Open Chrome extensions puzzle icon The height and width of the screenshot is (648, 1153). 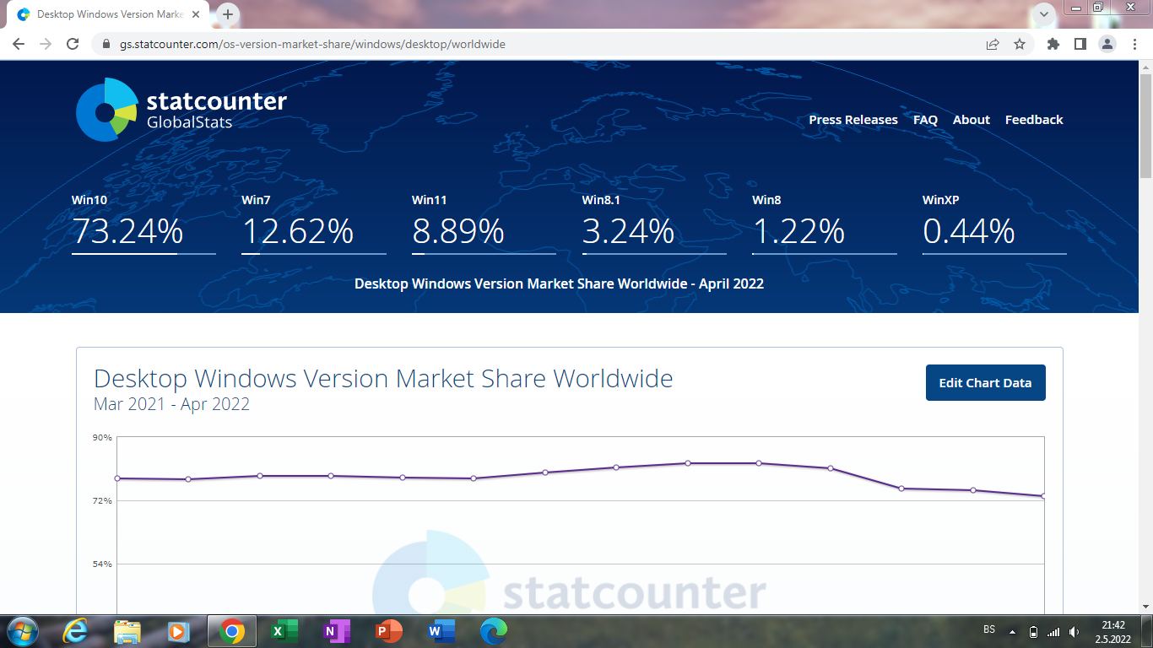(x=1053, y=44)
